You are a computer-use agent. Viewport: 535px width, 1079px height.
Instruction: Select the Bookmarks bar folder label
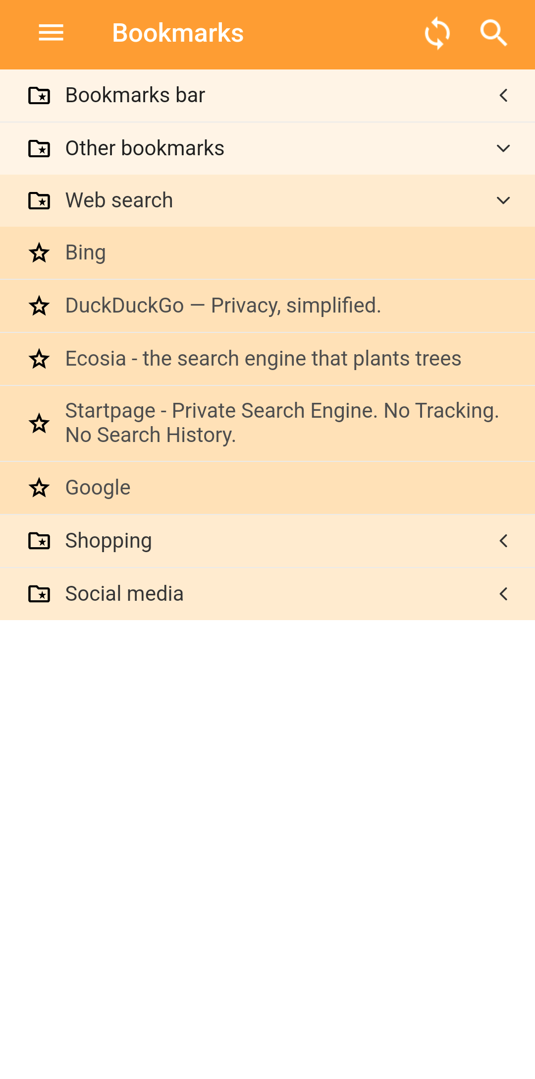click(x=135, y=95)
